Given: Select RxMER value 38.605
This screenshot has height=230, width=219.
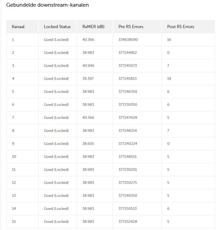Looking at the screenshot, I should pos(88,144).
